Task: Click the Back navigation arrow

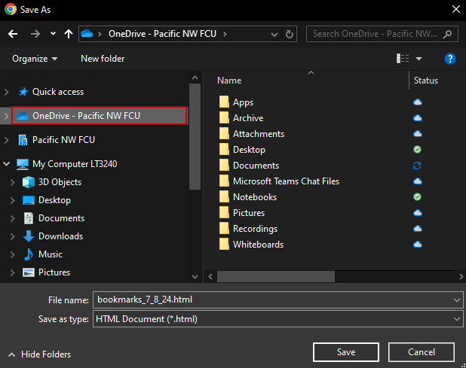Action: [x=12, y=34]
